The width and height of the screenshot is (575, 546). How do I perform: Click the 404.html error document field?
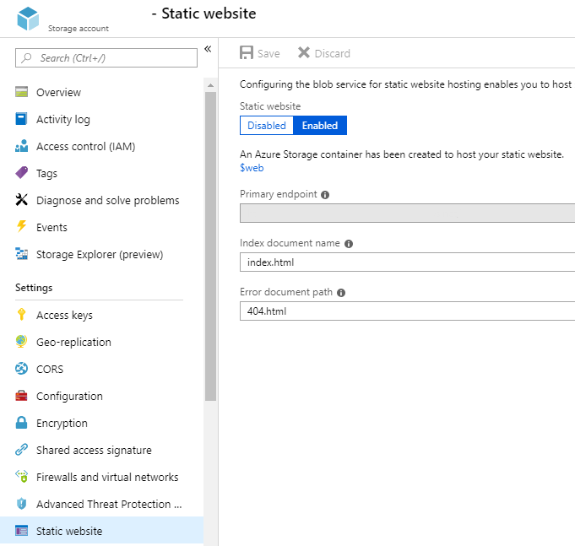408,311
